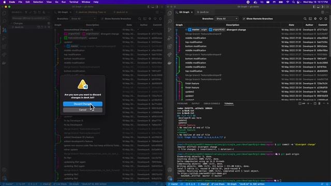Close the terminal panel
The image size is (331, 186).
(328, 103)
